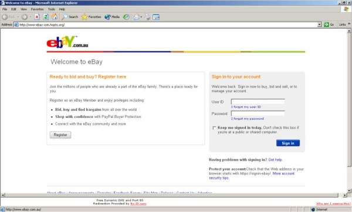Open the Favorites star toolbar button
The width and height of the screenshot is (352, 212).
[91, 17]
